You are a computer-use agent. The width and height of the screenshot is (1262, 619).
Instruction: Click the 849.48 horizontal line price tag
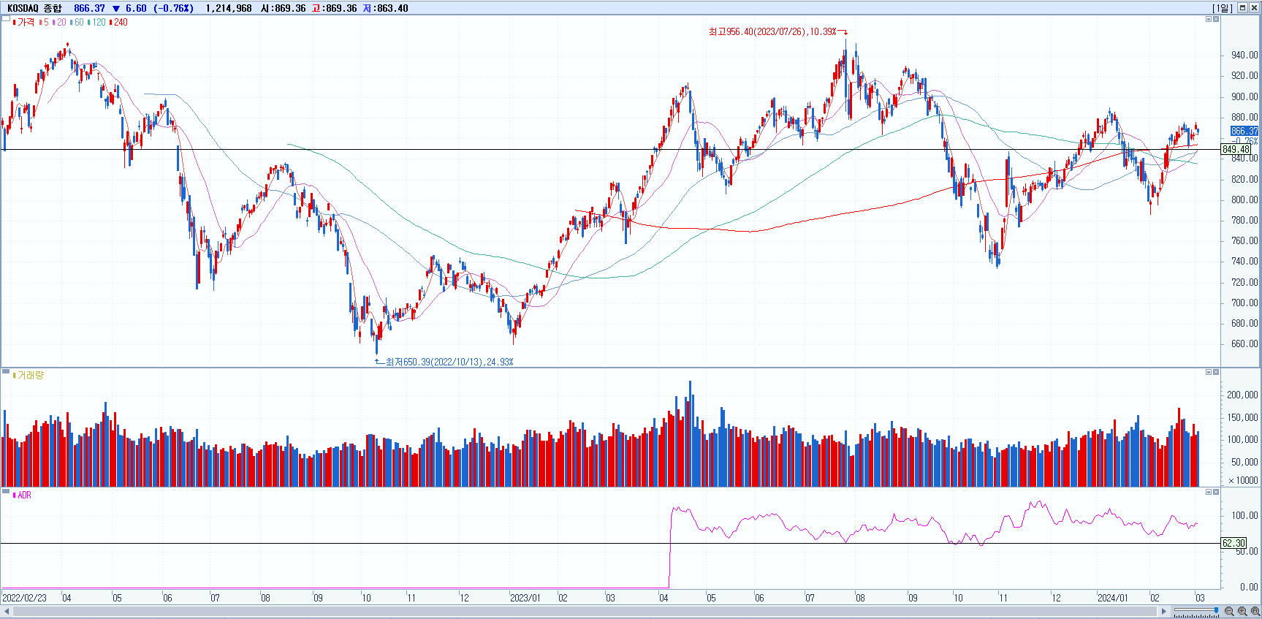[x=1236, y=149]
